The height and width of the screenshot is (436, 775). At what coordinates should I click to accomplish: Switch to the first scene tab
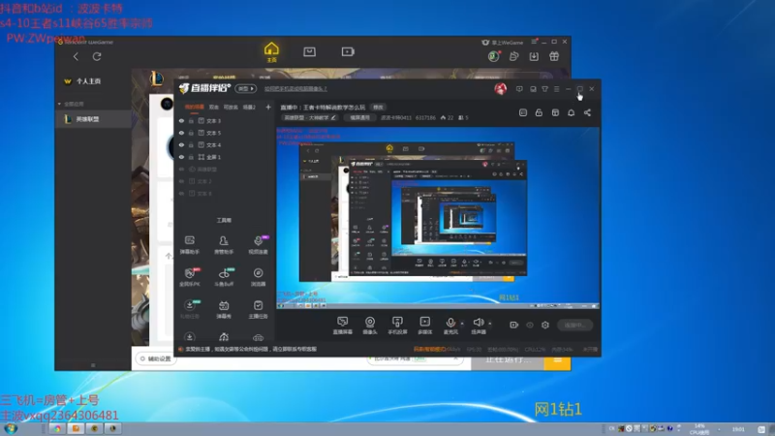coord(195,107)
